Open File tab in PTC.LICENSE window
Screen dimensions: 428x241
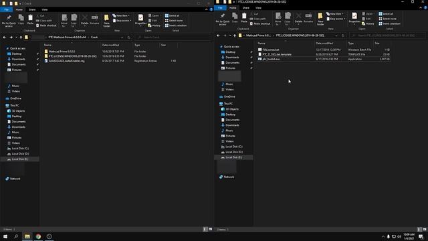tap(220, 7)
